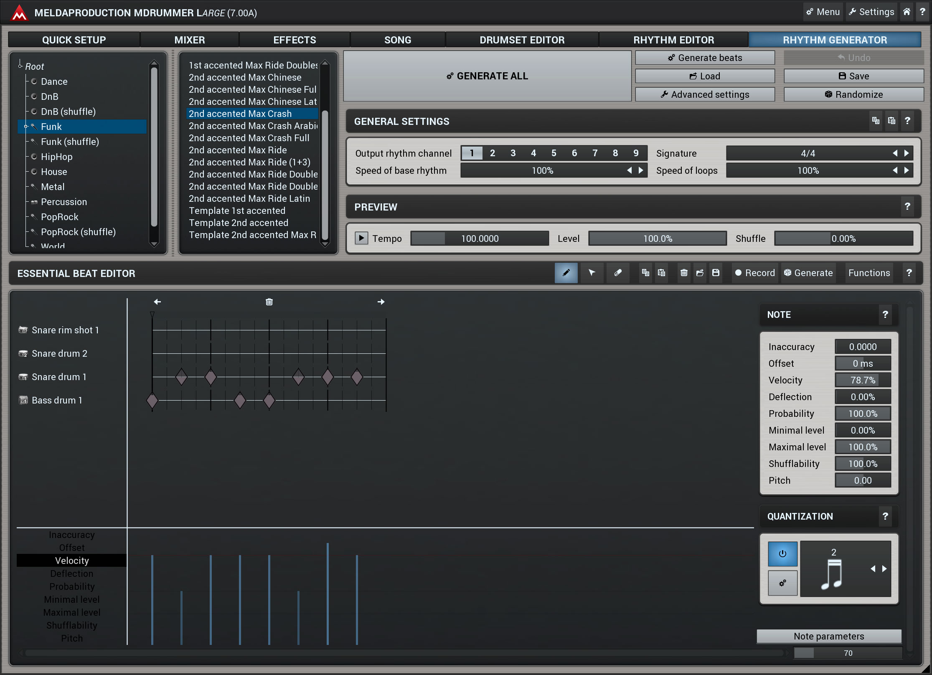Select the preset 2nd accented Max Ride
Viewport: 932px width, 675px height.
(238, 150)
